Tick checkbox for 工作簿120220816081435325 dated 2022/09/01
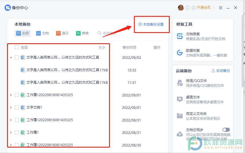The height and width of the screenshot is (153, 245). tap(17, 95)
